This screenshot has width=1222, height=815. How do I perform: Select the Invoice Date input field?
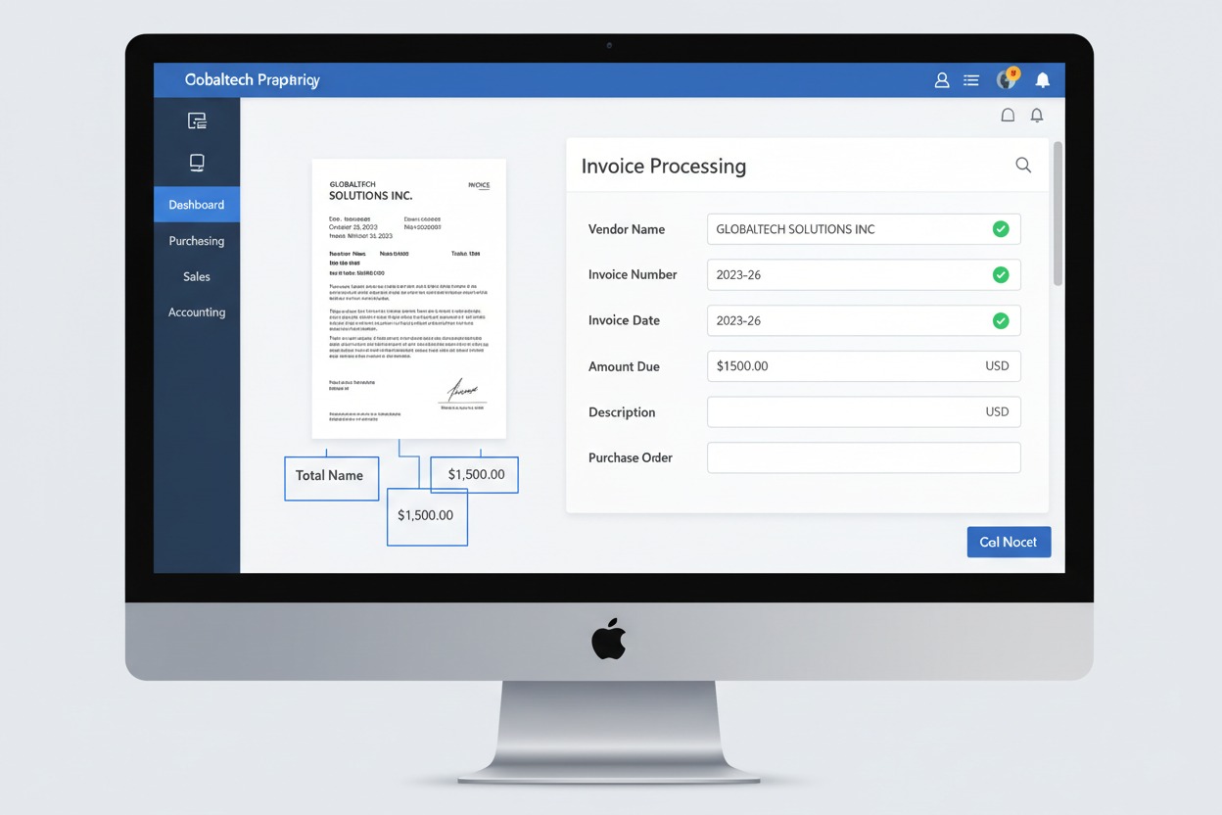pyautogui.click(x=864, y=320)
